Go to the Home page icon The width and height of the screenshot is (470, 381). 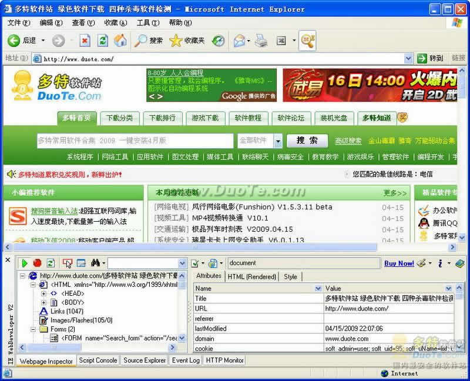pos(120,41)
